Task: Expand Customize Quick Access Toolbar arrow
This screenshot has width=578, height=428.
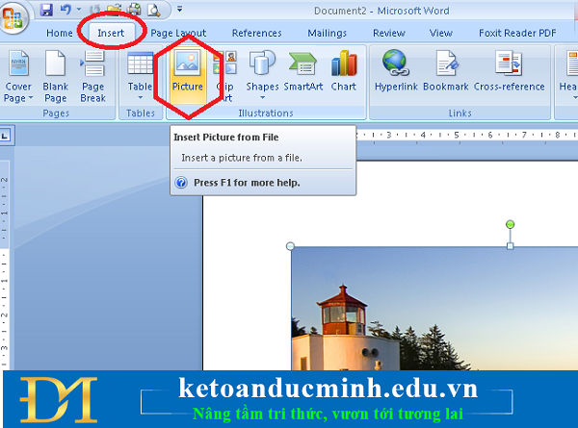Action: (179, 9)
